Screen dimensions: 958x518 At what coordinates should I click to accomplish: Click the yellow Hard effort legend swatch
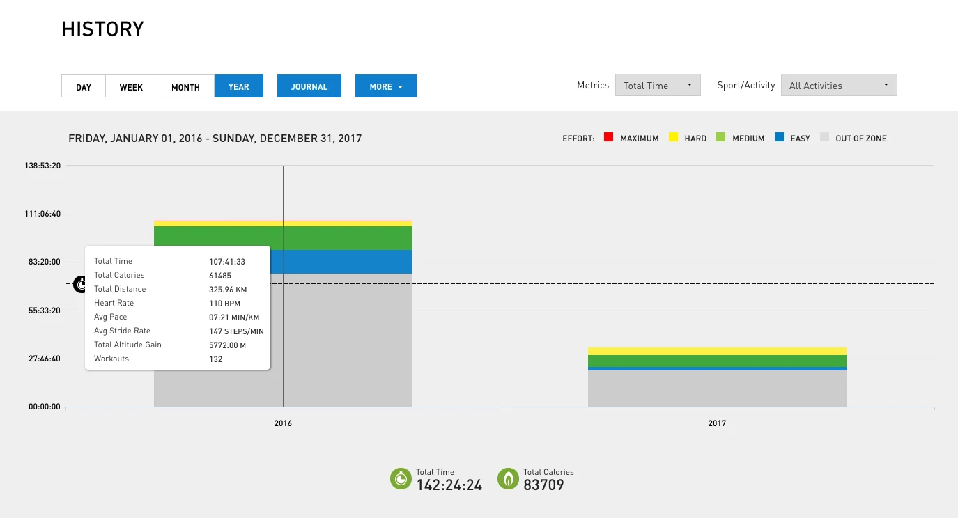pyautogui.click(x=673, y=138)
